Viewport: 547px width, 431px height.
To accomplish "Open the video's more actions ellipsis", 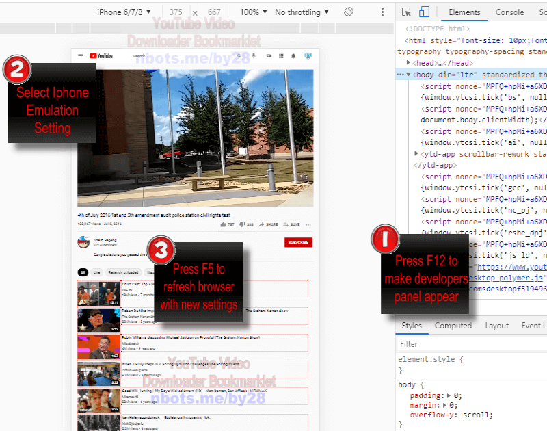I will pyautogui.click(x=308, y=225).
